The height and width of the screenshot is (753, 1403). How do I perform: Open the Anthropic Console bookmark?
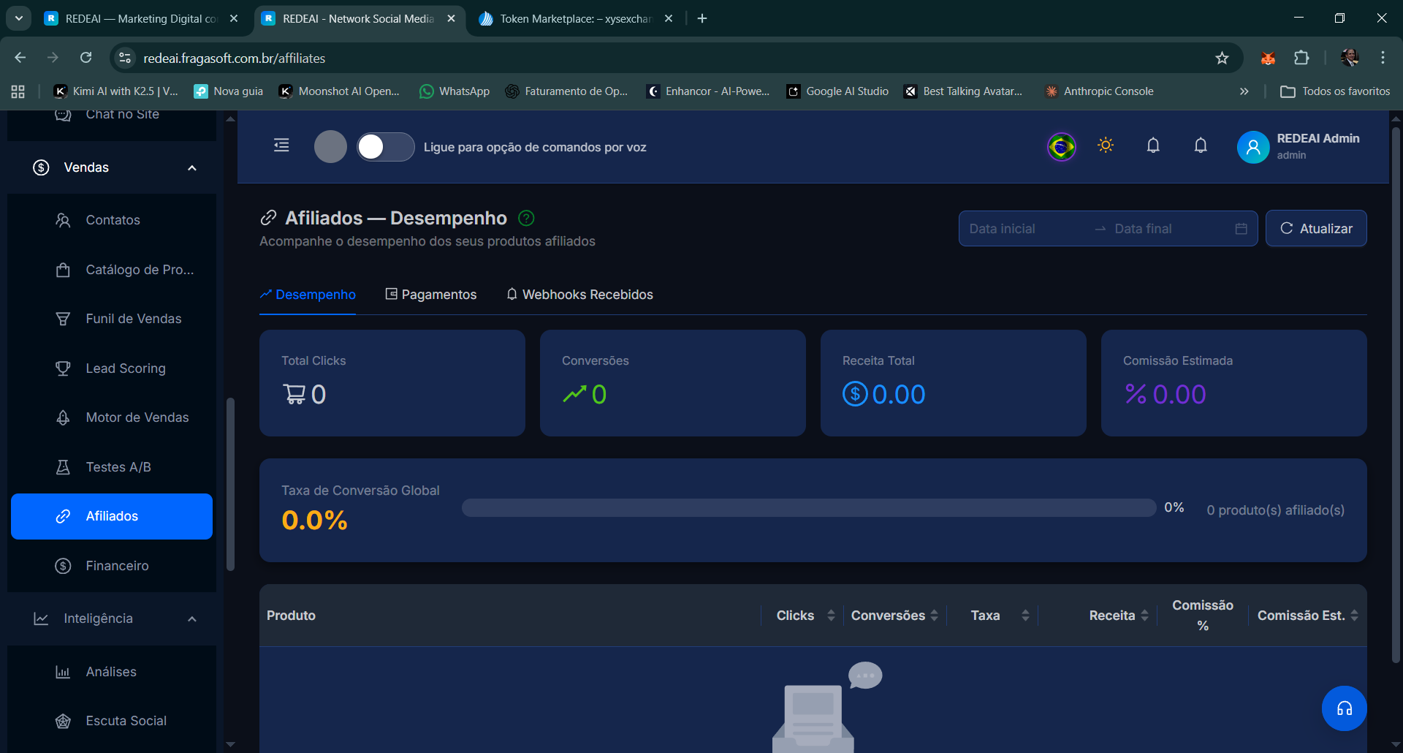point(1100,91)
